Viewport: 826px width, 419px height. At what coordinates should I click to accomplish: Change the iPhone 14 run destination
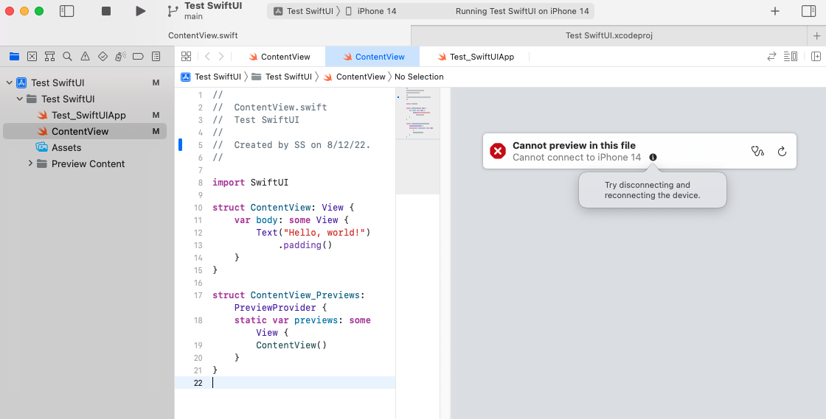(x=371, y=11)
